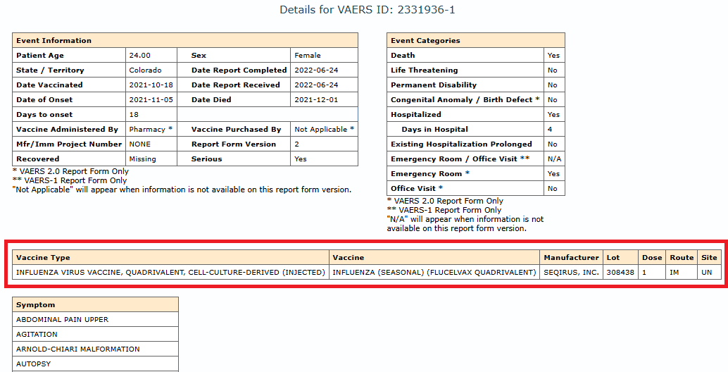Select the Date Vaccinated value 2021-10-18
728x372 pixels.
[150, 85]
